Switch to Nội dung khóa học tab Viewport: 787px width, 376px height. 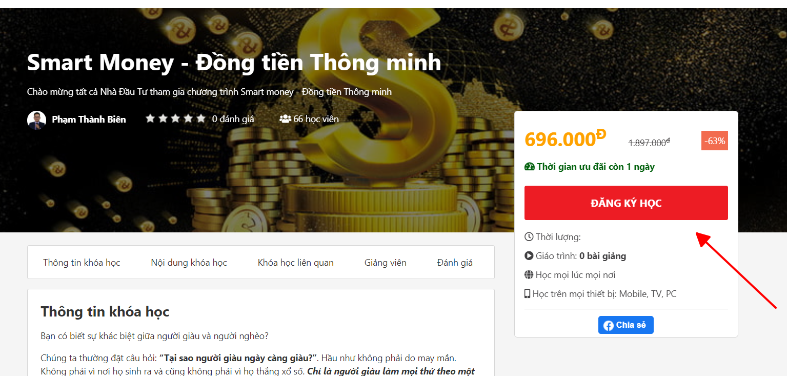point(189,263)
